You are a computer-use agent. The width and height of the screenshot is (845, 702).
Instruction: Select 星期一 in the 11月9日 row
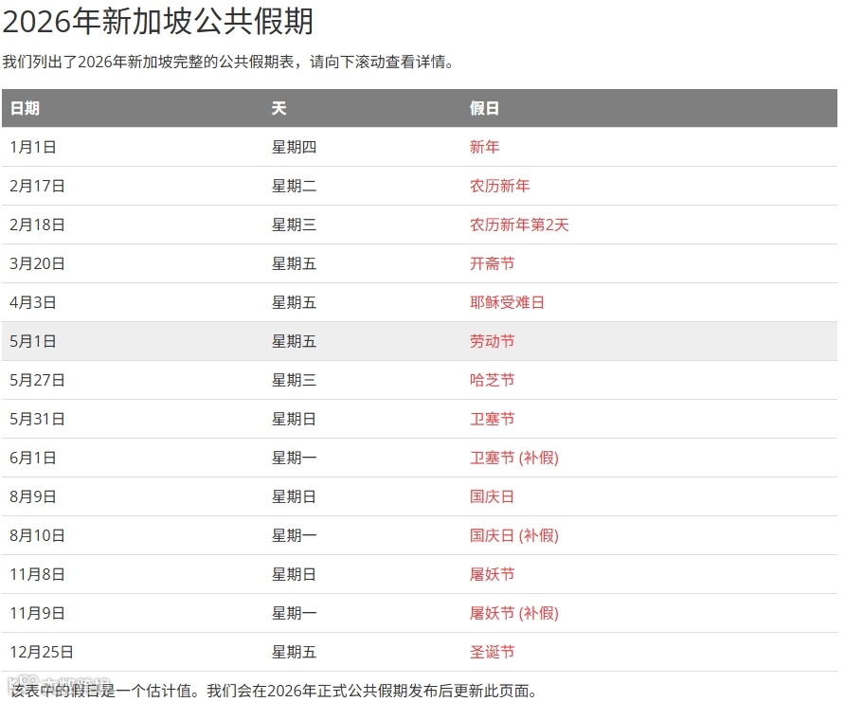[x=294, y=613]
